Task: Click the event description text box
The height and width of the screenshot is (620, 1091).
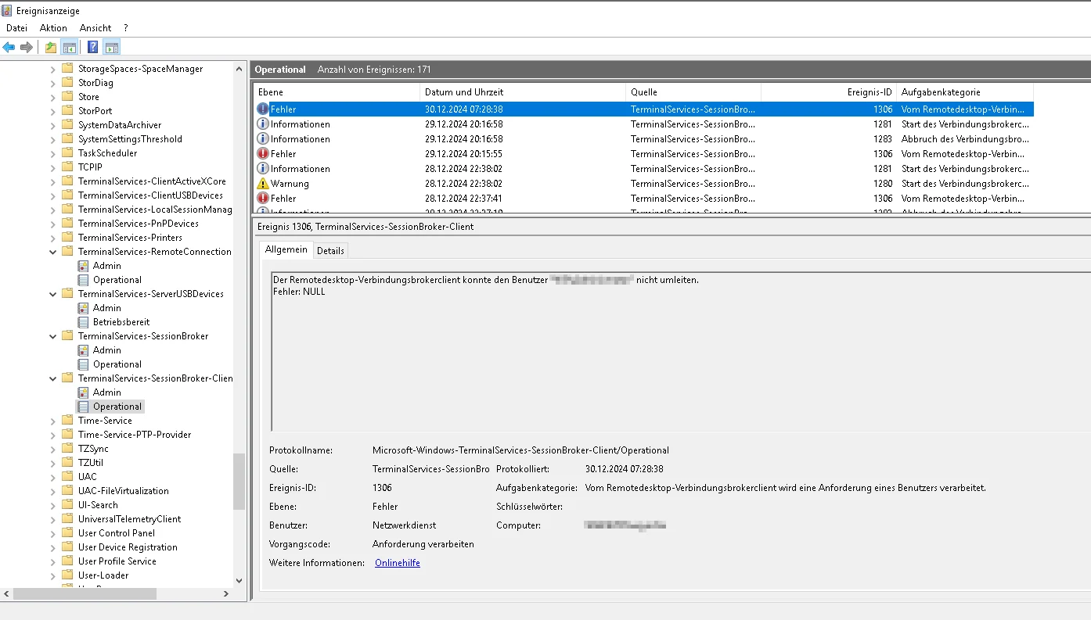Action: (x=680, y=352)
